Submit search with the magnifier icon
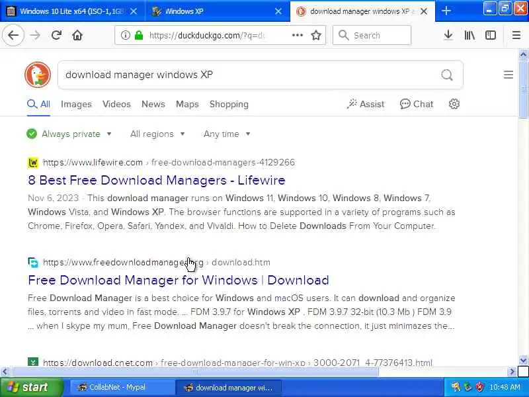The image size is (529, 397). [x=447, y=75]
